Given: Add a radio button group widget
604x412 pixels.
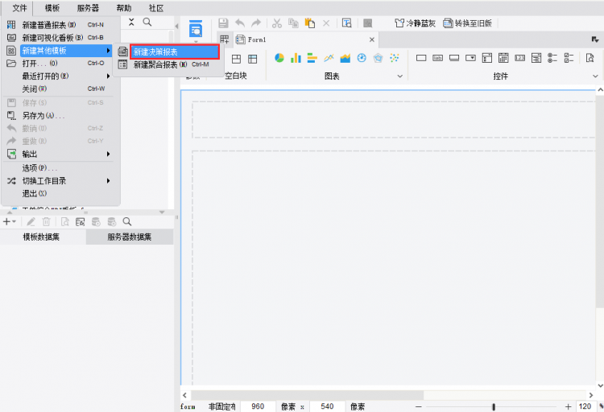Looking at the screenshot, I should click(552, 58).
